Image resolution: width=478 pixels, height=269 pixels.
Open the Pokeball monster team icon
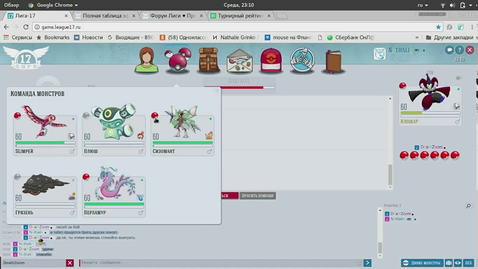tap(178, 60)
